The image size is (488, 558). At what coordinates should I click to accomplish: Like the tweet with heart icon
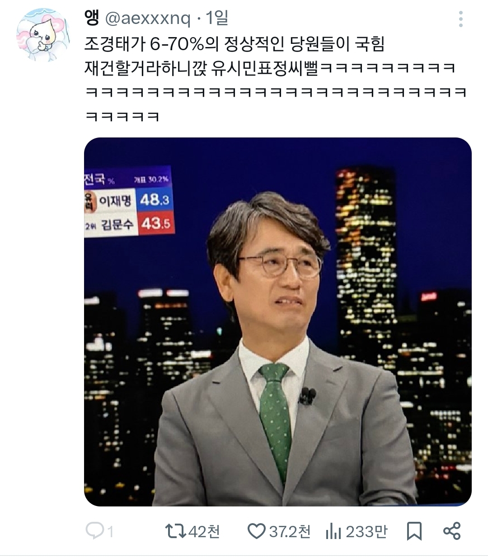(257, 531)
